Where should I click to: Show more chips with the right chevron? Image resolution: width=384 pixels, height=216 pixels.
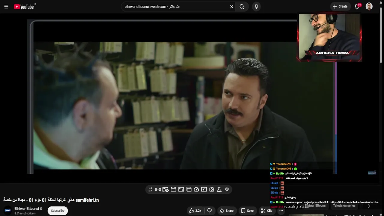369,206
